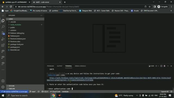Expand the OUTLINE section

click(x=25, y=86)
